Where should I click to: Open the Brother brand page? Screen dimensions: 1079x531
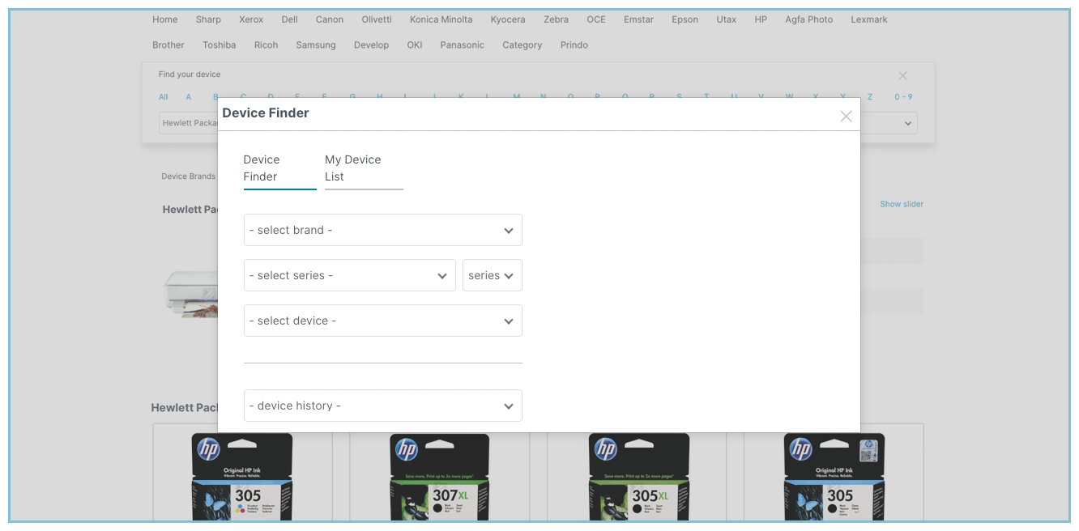click(x=168, y=45)
